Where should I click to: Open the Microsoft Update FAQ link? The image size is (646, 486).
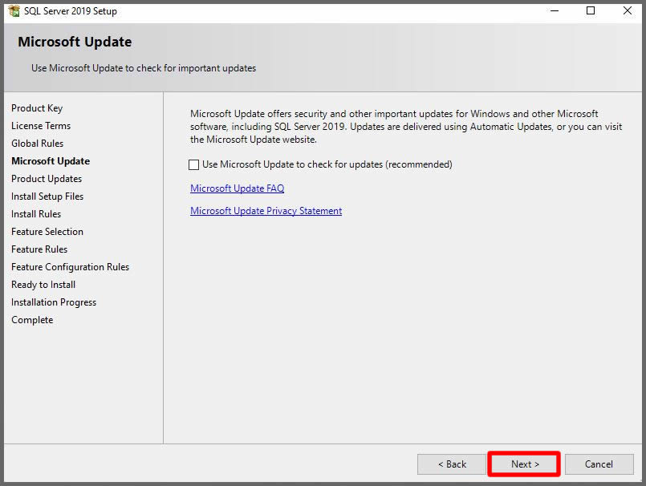click(x=237, y=188)
